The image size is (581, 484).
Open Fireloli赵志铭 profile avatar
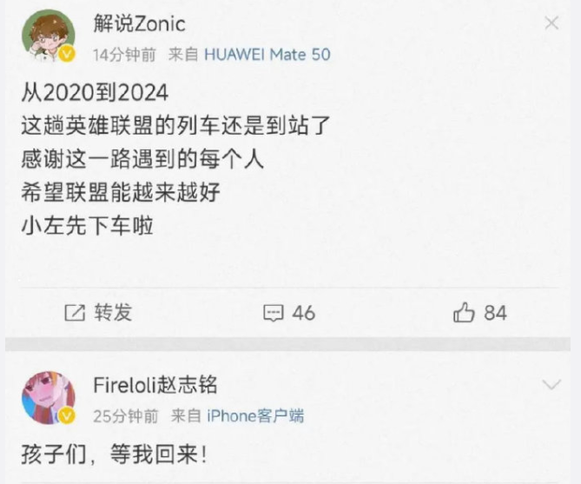[x=48, y=398]
